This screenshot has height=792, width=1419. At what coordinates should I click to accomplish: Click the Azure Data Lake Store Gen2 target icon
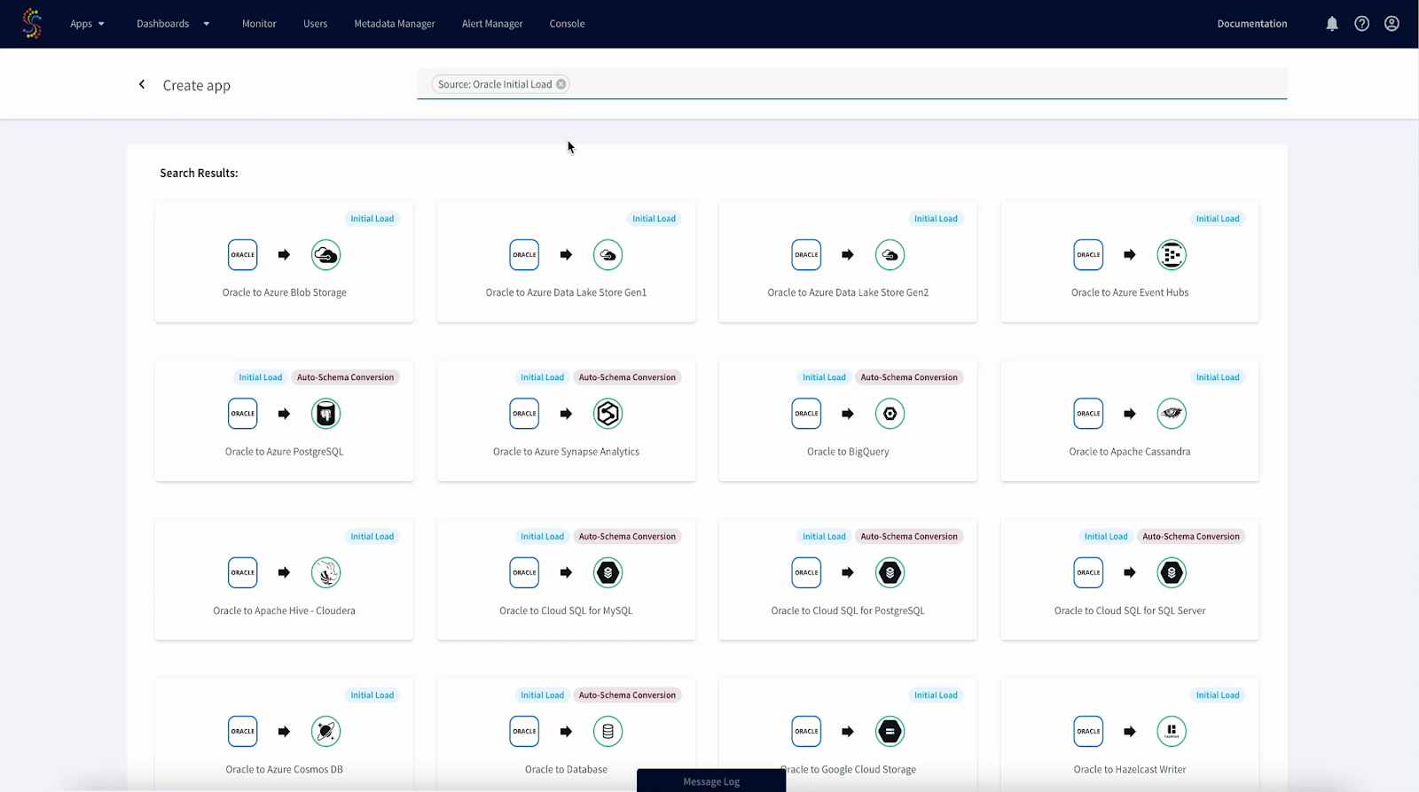click(x=890, y=255)
